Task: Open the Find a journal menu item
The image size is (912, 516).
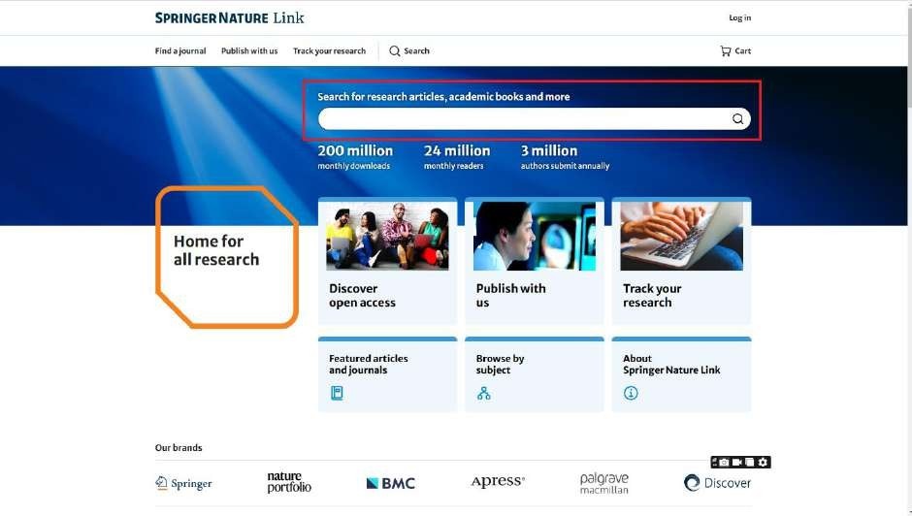Action: (180, 51)
